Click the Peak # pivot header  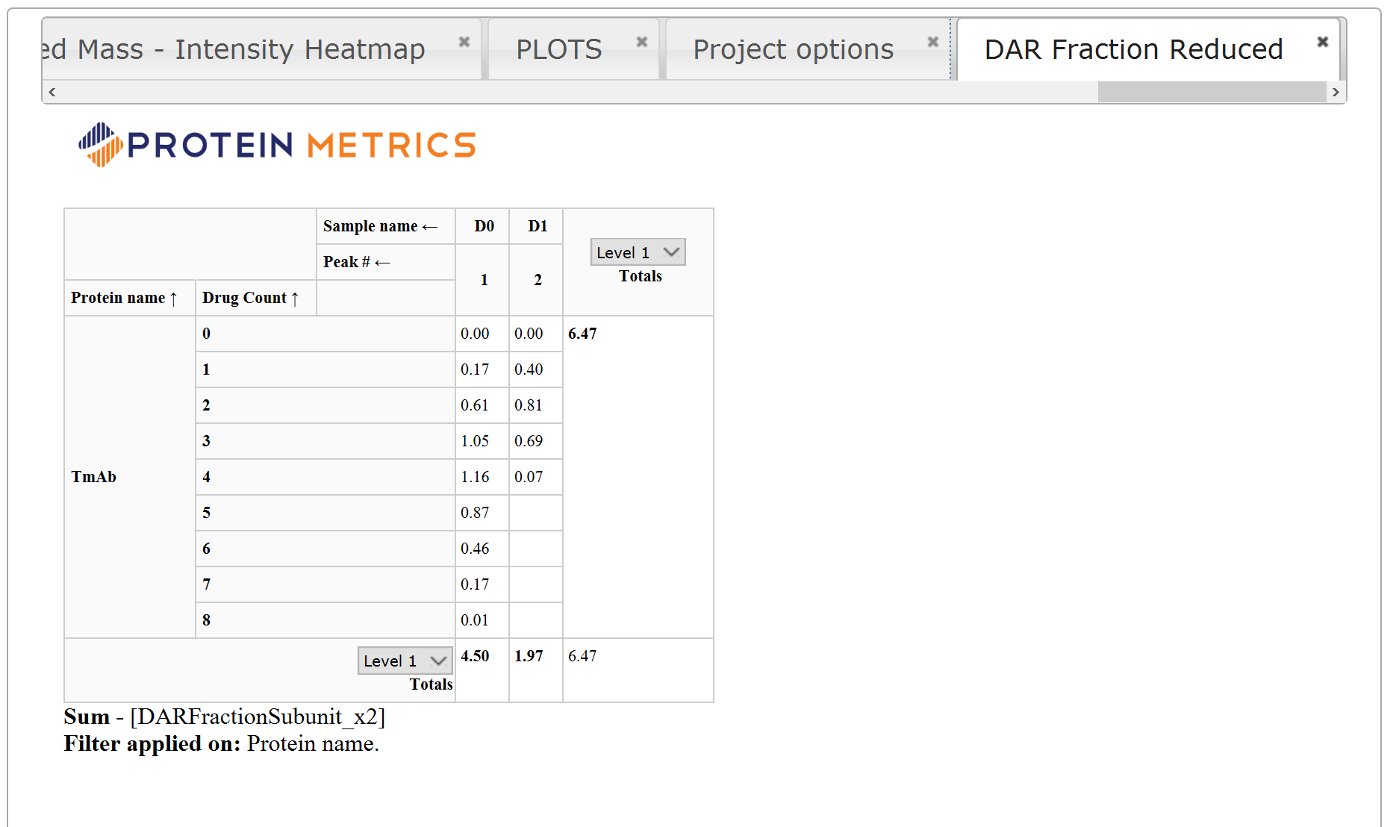tap(356, 262)
